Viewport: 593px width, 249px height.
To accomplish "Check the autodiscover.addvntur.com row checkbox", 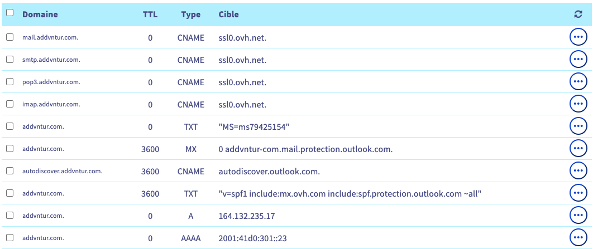I will click(x=9, y=171).
